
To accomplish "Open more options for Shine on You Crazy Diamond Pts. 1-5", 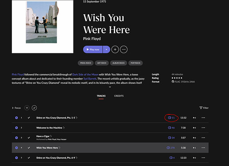I will pos(203,118).
